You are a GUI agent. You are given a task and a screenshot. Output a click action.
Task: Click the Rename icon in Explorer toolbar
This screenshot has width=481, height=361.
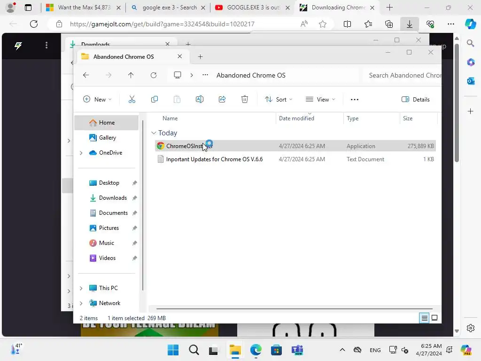[199, 100]
